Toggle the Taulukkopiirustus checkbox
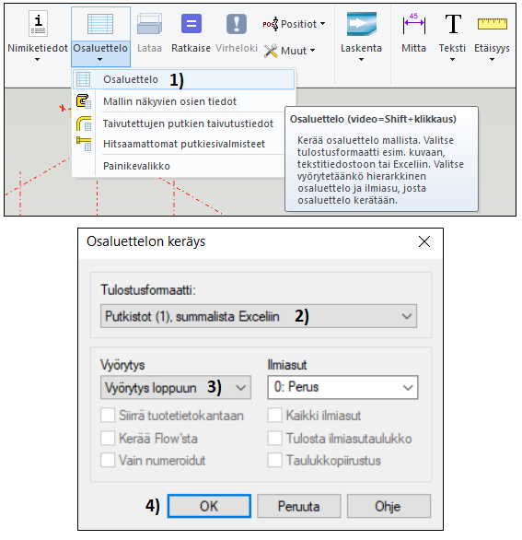 (x=275, y=460)
